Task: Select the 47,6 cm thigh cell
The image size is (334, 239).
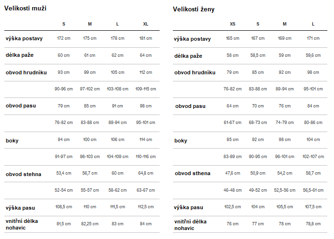Action: 232,173
